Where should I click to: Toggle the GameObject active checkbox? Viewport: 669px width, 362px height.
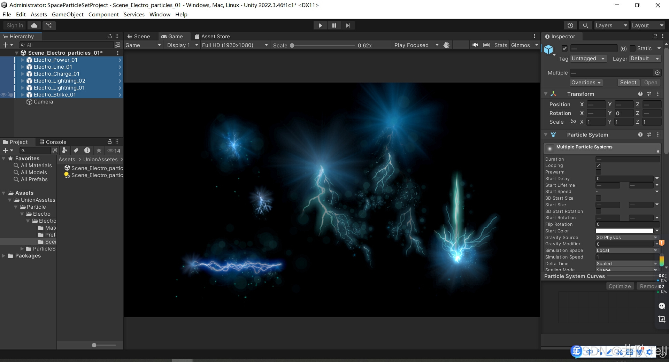pos(564,48)
